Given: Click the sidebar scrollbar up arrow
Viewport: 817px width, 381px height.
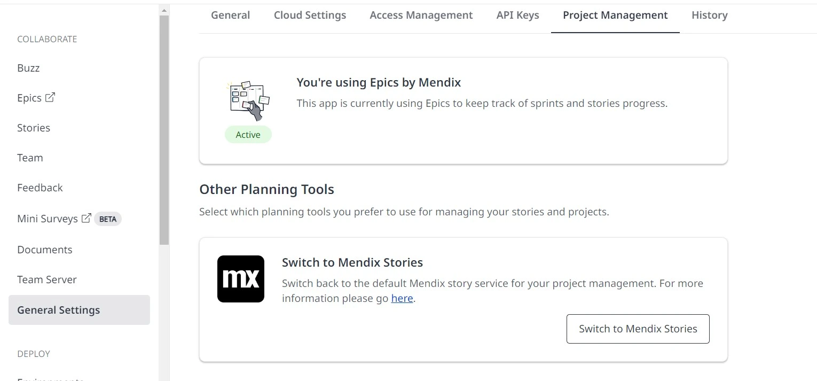Looking at the screenshot, I should (x=164, y=10).
